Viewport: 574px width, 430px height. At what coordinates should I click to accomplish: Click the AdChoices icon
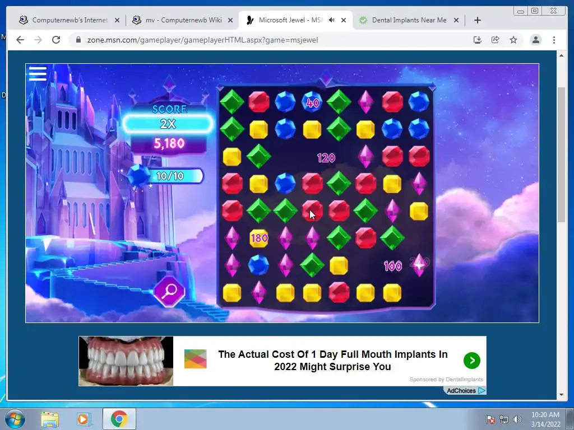[x=482, y=390]
